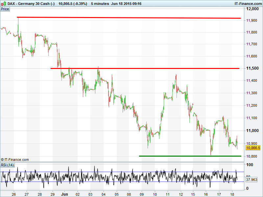Viewport: 263px width, 197px height.
Task: Click the Jun label on the date axis
Action: 64,194
